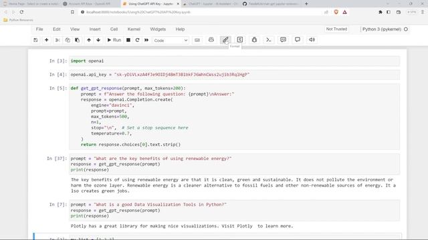Screen dimensions: 428x240
Task: Toggle the browser sidebar panel icon
Action: (x=389, y=12)
